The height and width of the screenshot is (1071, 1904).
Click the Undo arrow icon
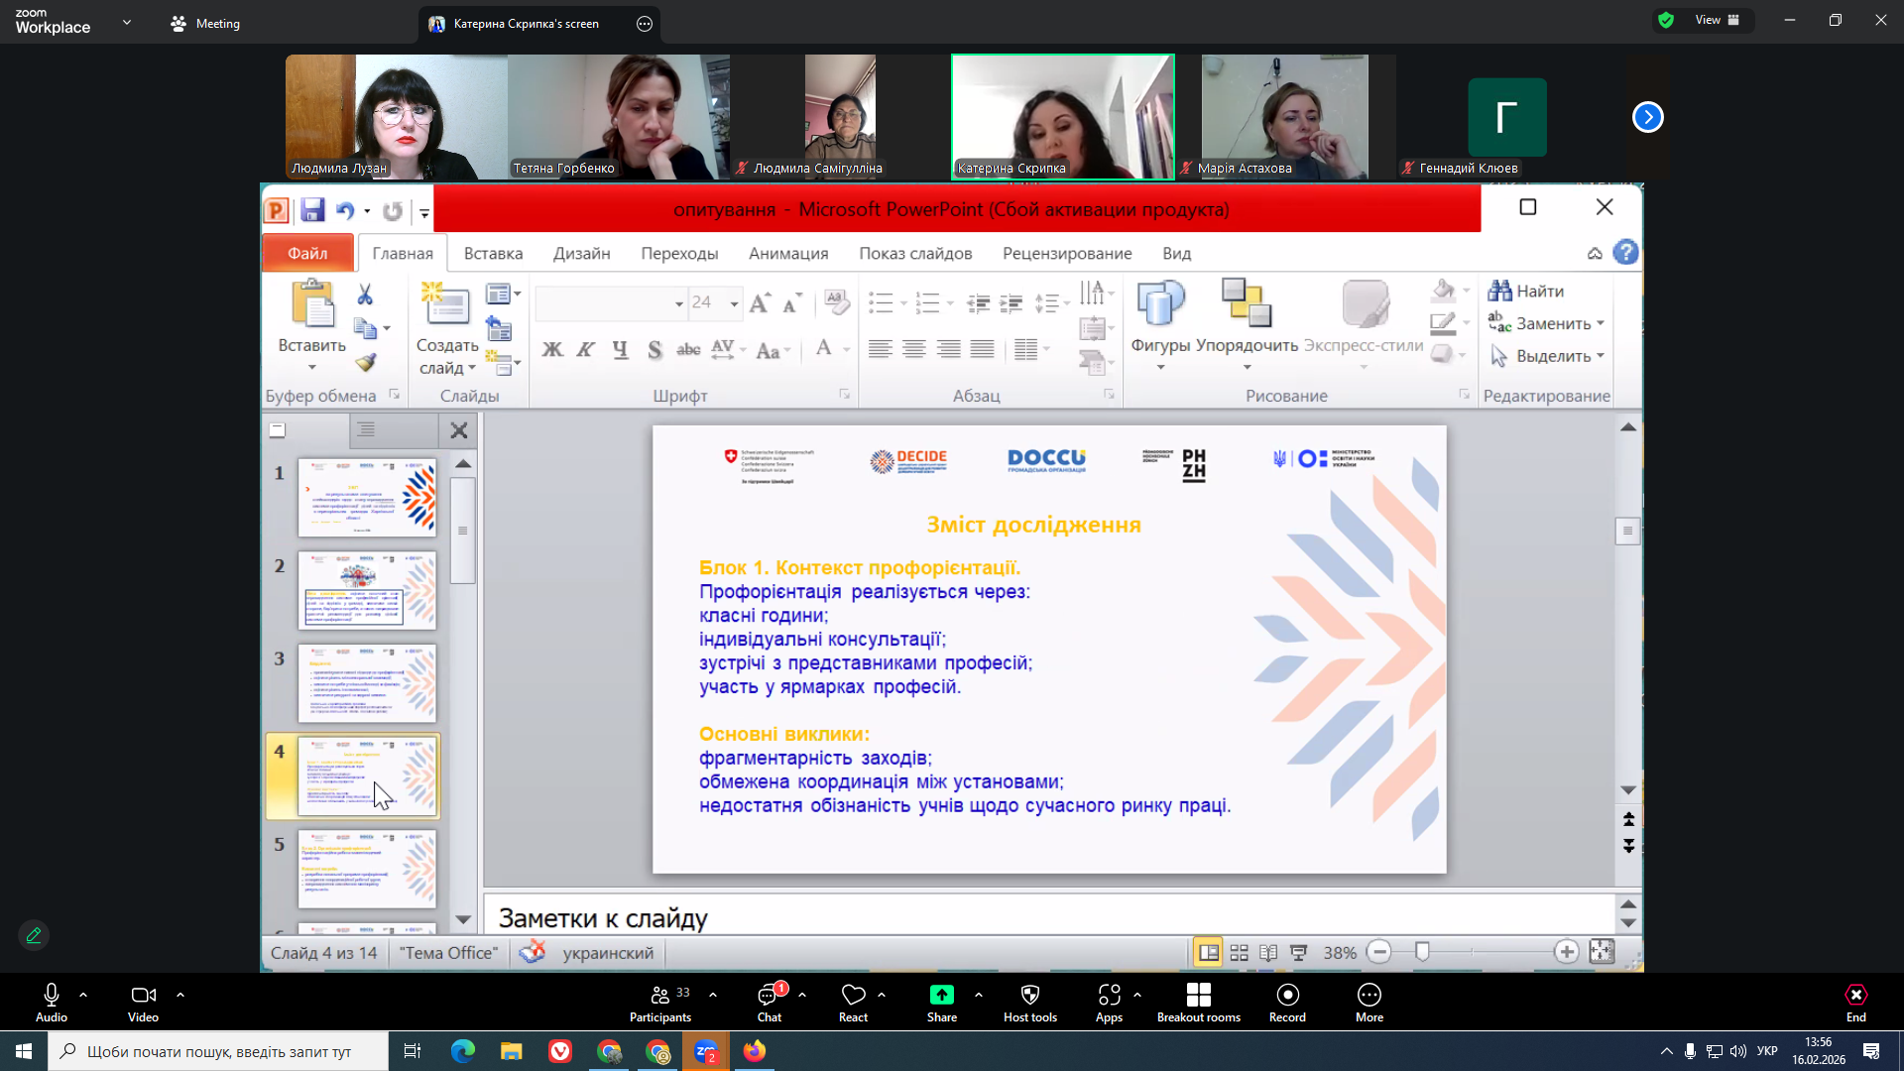coord(344,210)
